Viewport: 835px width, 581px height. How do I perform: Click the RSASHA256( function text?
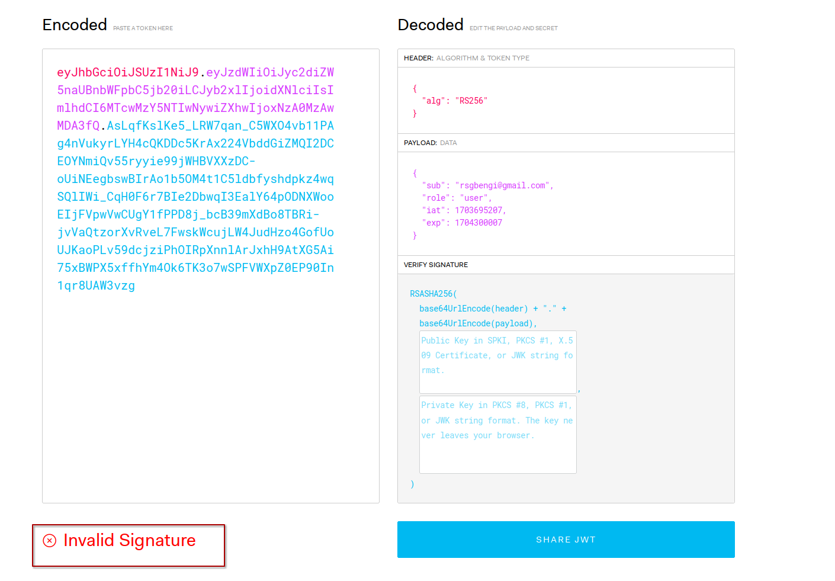[x=433, y=294]
